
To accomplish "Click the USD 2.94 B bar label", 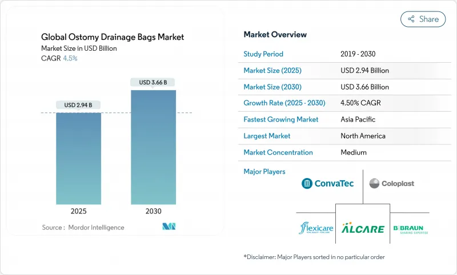I will point(78,105).
